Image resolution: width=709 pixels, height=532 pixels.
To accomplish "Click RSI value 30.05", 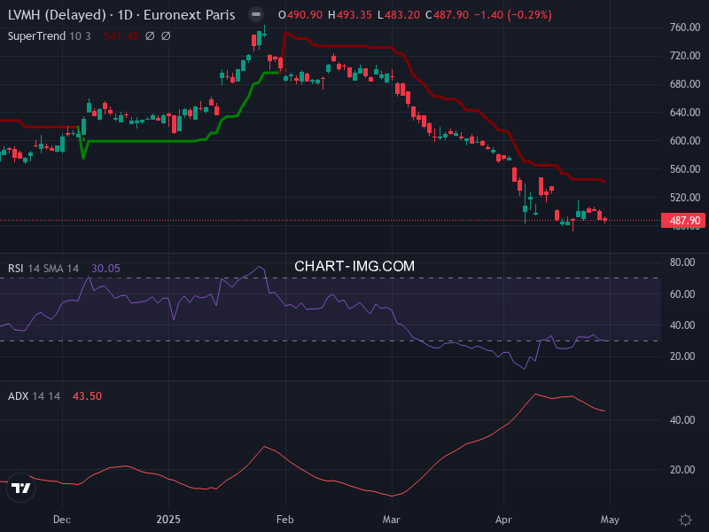I will coord(105,269).
